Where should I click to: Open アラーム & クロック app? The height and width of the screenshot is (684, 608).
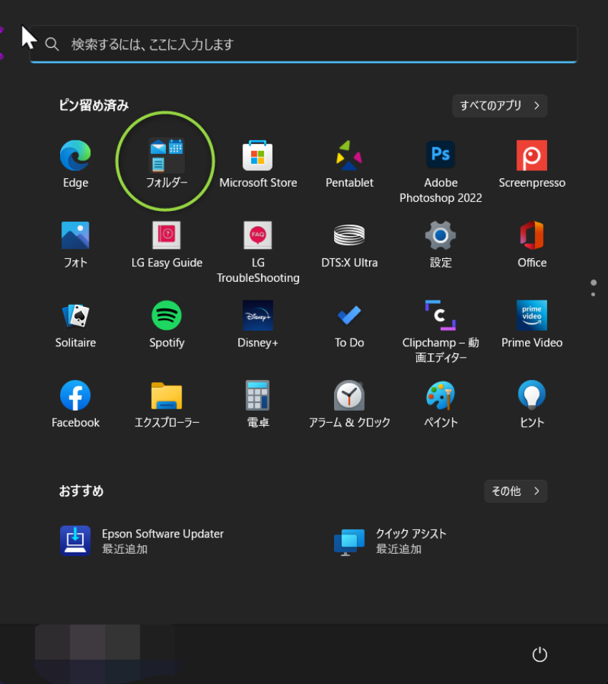[x=349, y=404]
